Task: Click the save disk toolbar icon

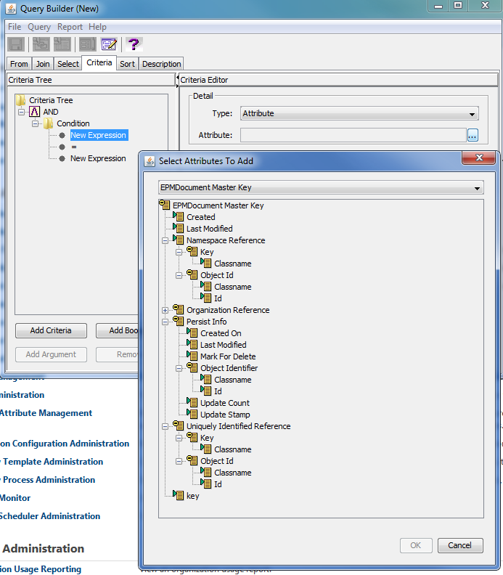Action: click(x=16, y=44)
